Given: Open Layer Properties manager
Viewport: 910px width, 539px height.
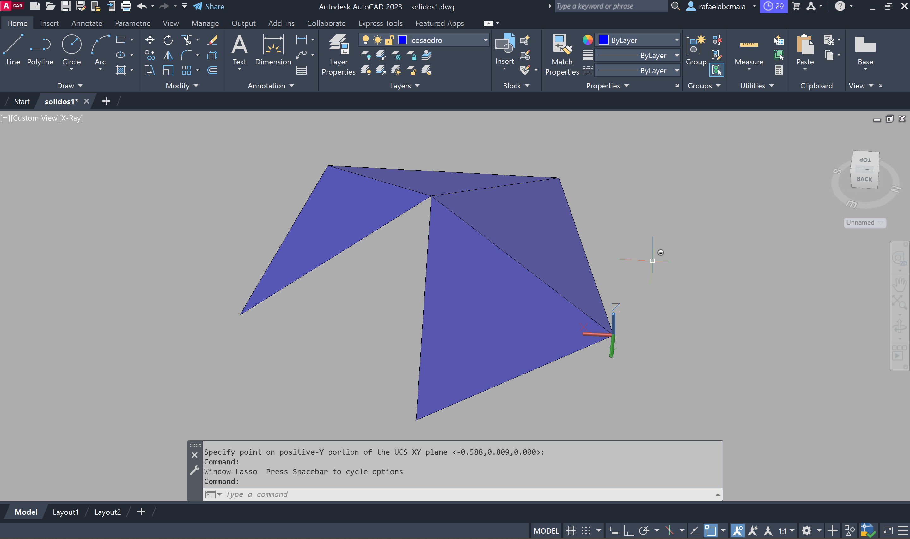Looking at the screenshot, I should pos(338,55).
